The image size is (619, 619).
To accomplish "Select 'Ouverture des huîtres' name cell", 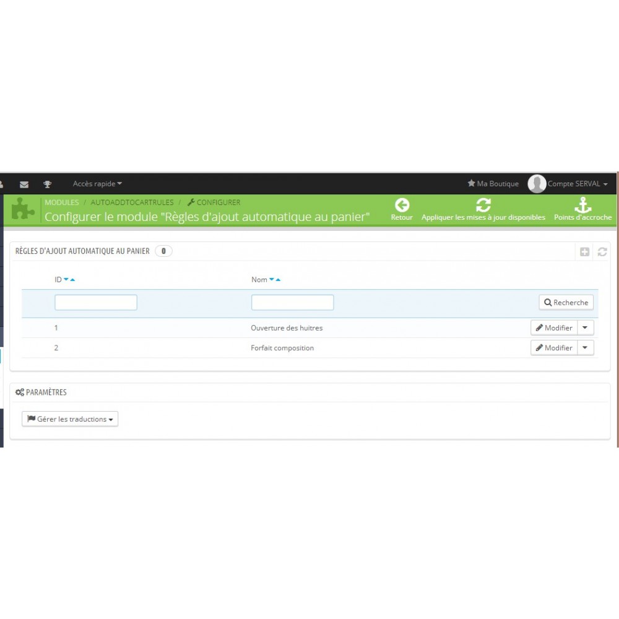I will point(287,328).
